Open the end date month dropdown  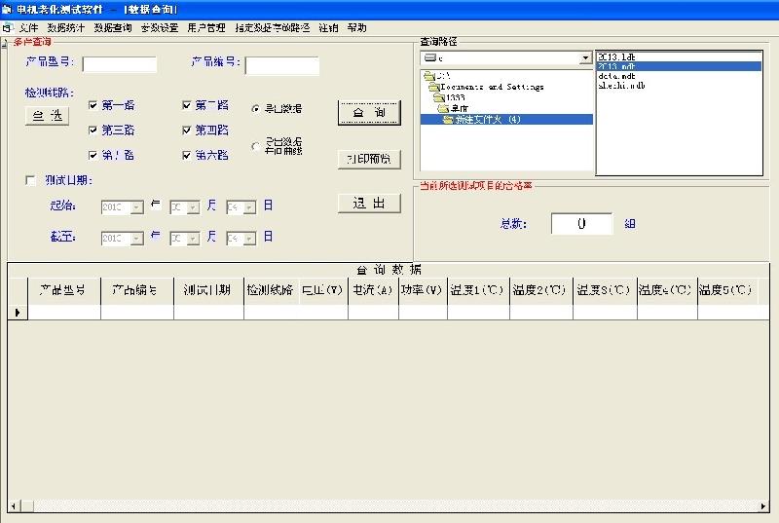(193, 238)
